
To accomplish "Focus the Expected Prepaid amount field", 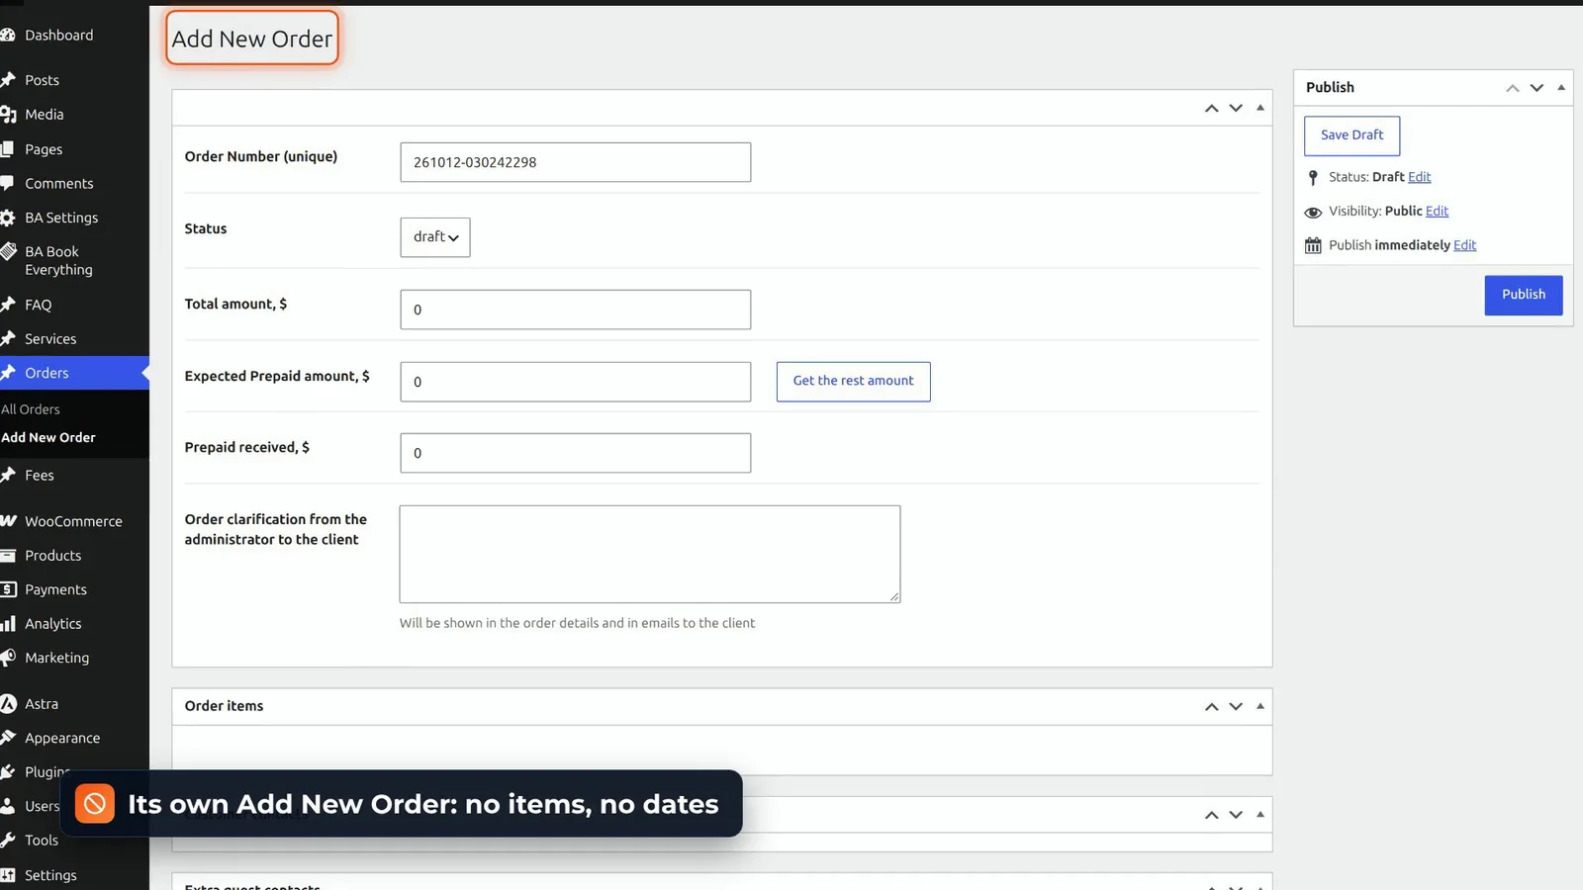I will pos(576,382).
